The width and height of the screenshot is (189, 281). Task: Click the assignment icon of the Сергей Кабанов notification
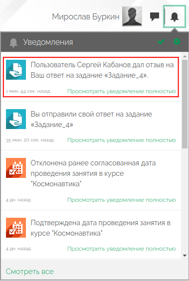pos(16,70)
